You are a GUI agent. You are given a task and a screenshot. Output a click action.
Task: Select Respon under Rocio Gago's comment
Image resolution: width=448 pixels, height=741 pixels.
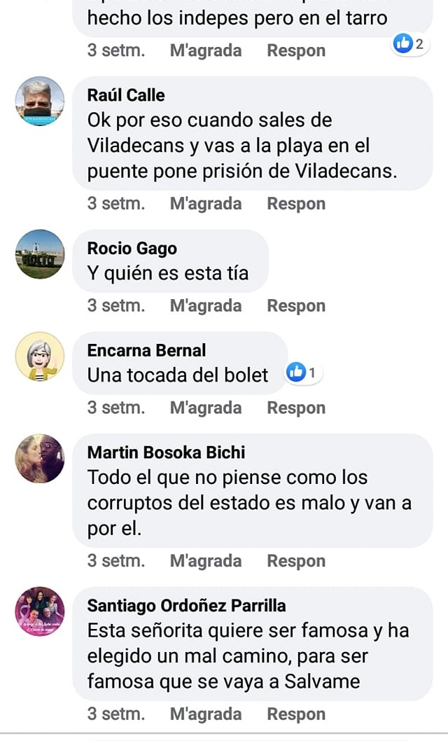[x=296, y=306]
